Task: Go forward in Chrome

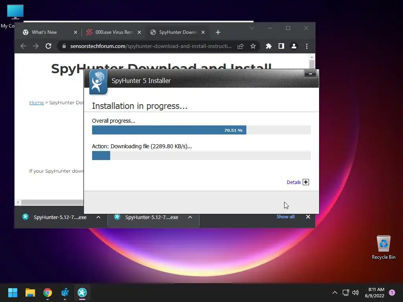Action: 36,46
